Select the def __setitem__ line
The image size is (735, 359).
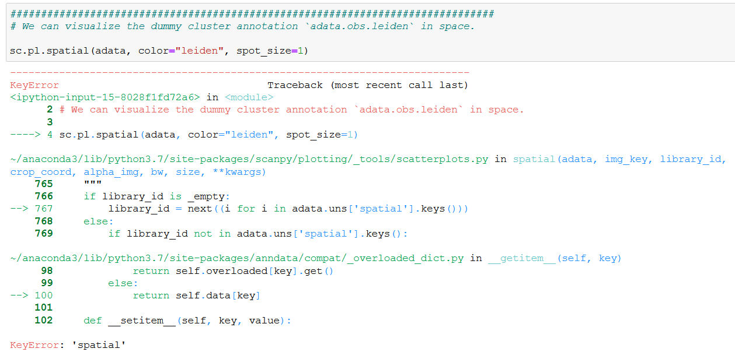click(187, 320)
